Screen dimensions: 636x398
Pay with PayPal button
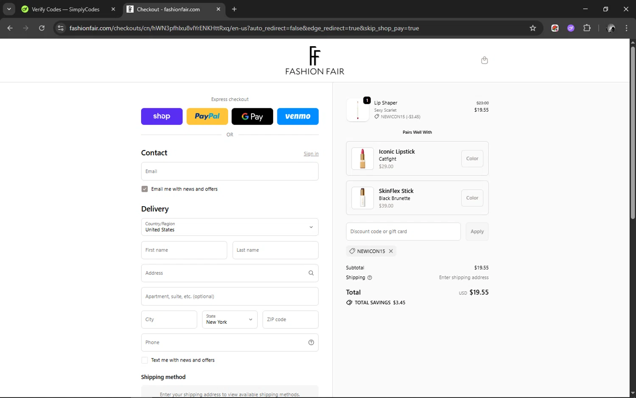pyautogui.click(x=207, y=116)
